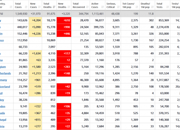180x130 pixels.
Task: Sort by Total Cases column icon
Action: tap(26, 7)
